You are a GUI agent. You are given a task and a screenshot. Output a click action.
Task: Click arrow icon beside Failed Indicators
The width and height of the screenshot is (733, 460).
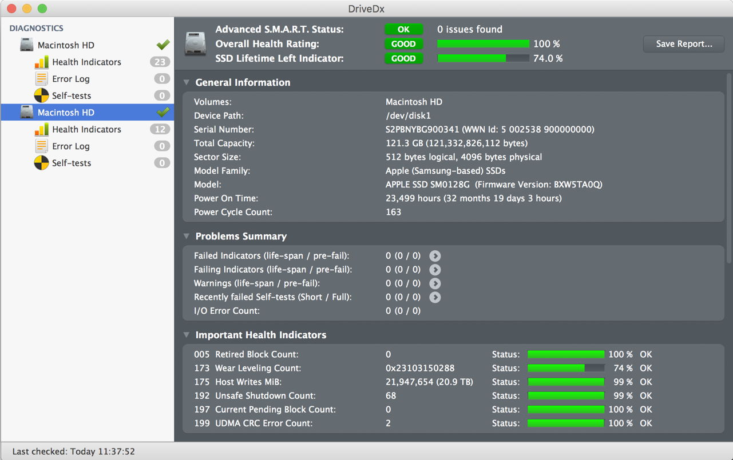(x=435, y=256)
